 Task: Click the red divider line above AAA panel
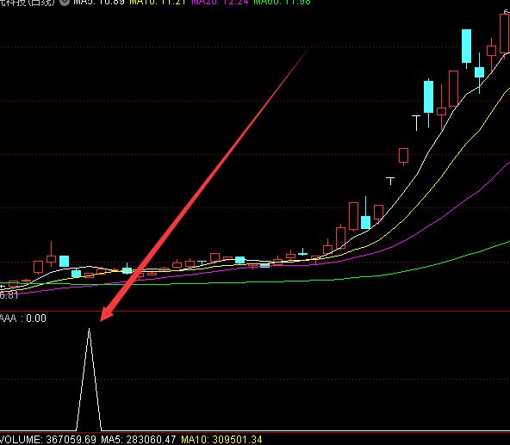click(255, 311)
